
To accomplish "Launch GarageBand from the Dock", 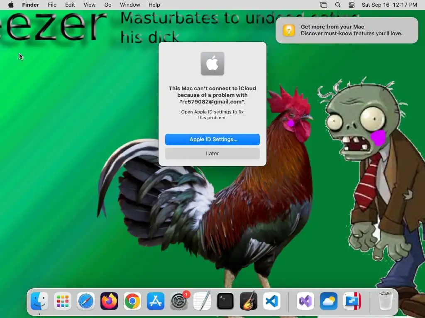I will pos(249,301).
